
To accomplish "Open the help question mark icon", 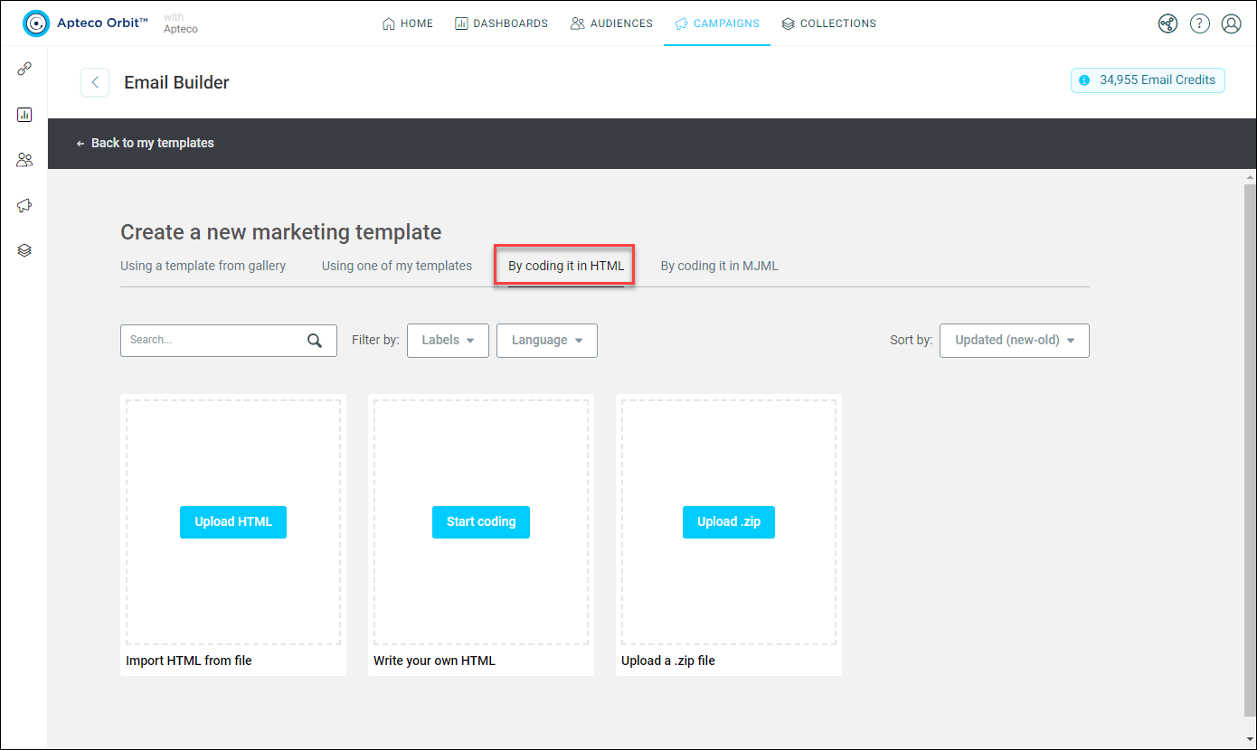I will [1199, 23].
